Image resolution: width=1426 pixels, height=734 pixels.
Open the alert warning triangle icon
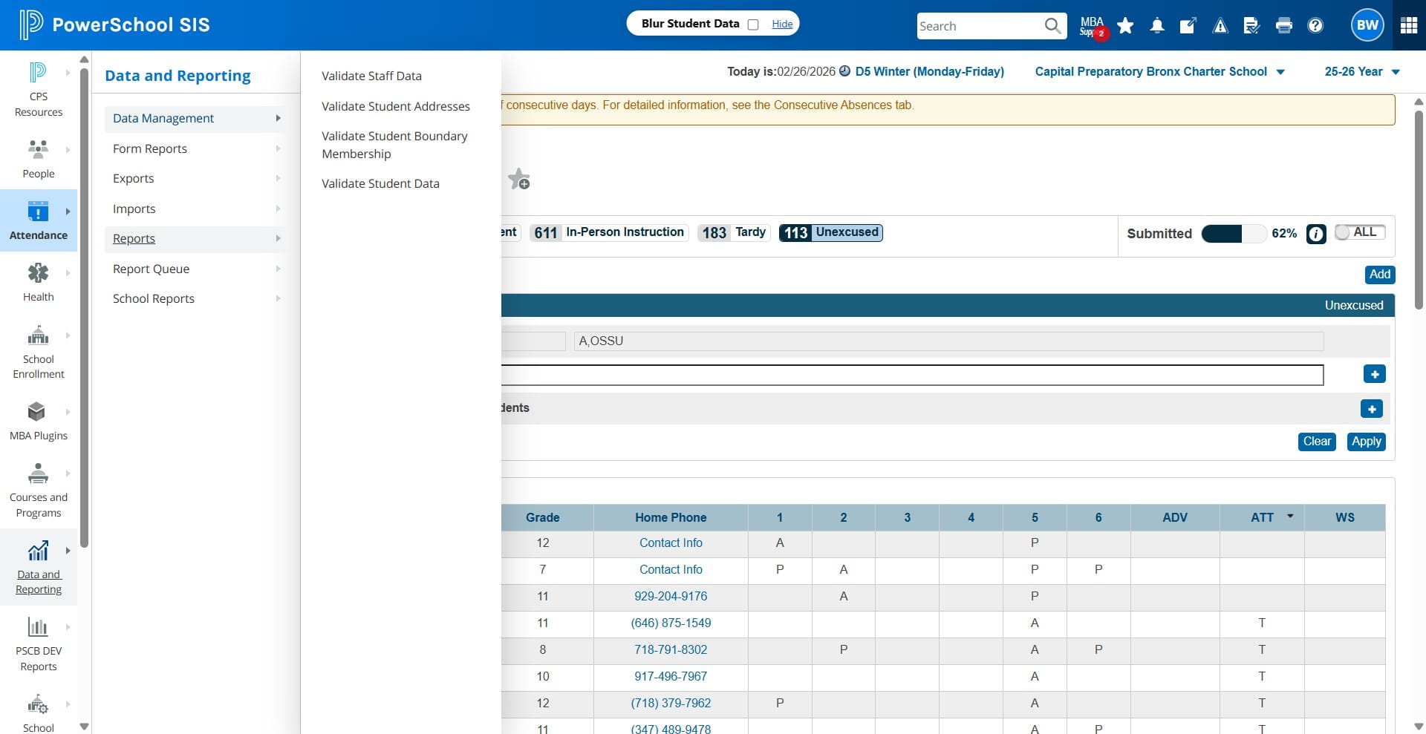pos(1220,26)
